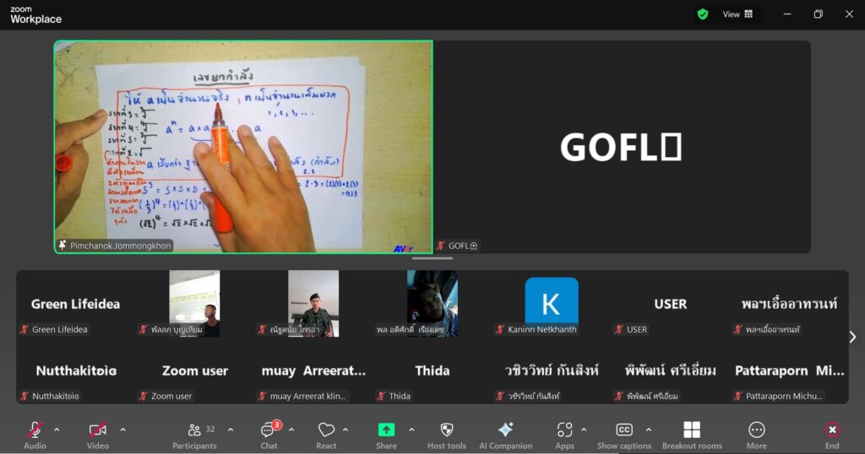Click the pin icon beside Pimchanok Jommongkhon
This screenshot has width=865, height=454.
(x=63, y=246)
